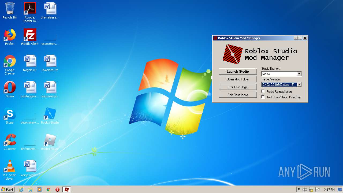This screenshot has height=193, width=343.
Task: Select the Opera desktop shortcut
Action: click(10, 90)
